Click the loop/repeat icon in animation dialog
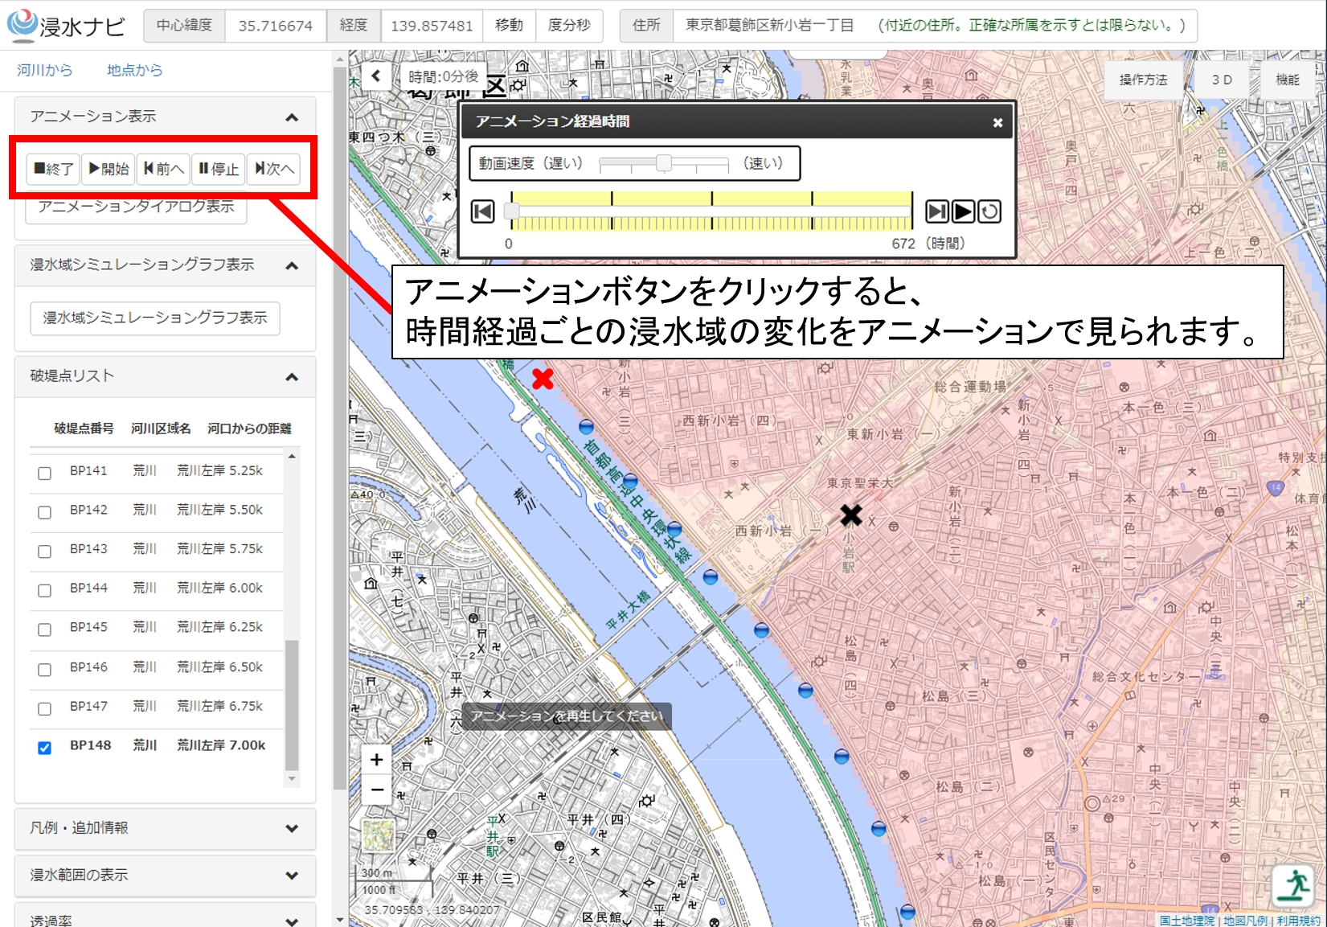 click(x=989, y=211)
